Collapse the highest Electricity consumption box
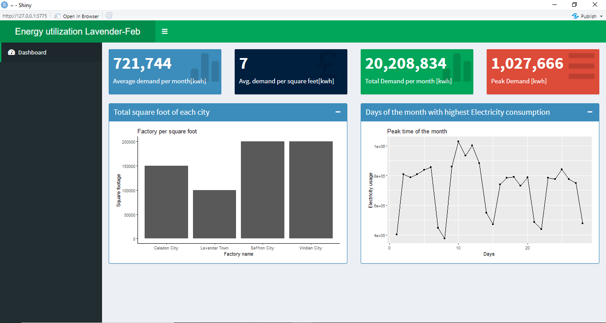Viewport: 606px width, 323px height. [590, 112]
